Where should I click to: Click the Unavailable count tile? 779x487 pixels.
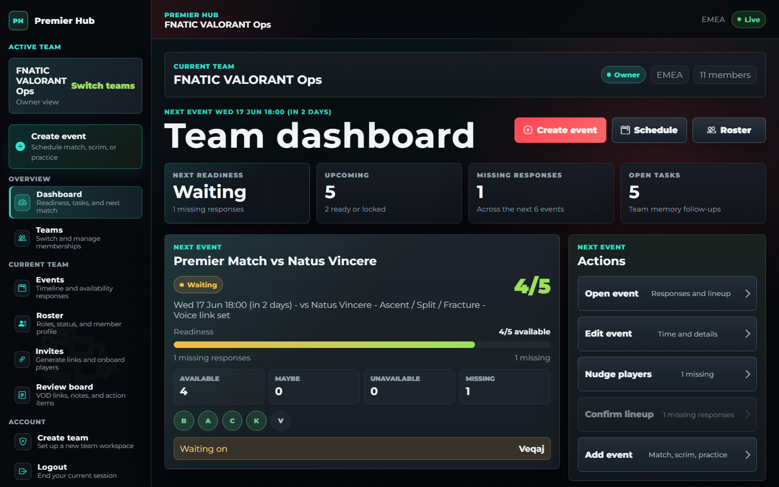point(410,386)
